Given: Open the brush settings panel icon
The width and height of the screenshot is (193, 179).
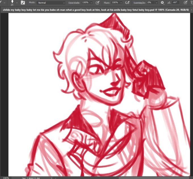Looking at the screenshot, I should (23, 3).
